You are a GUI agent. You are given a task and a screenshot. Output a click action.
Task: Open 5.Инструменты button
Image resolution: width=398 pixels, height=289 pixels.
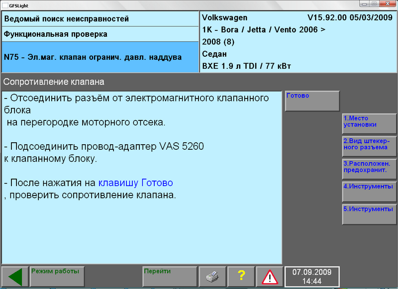369,214
